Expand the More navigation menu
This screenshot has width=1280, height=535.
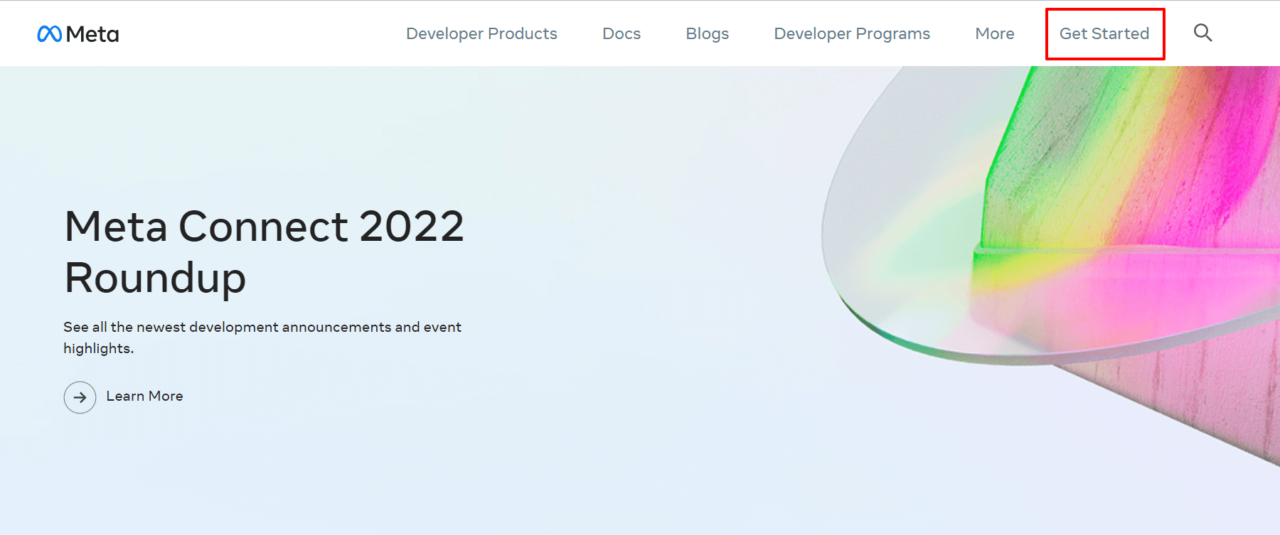click(995, 33)
